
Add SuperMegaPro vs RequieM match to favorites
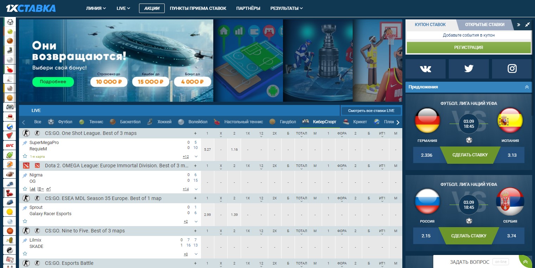coord(25,156)
